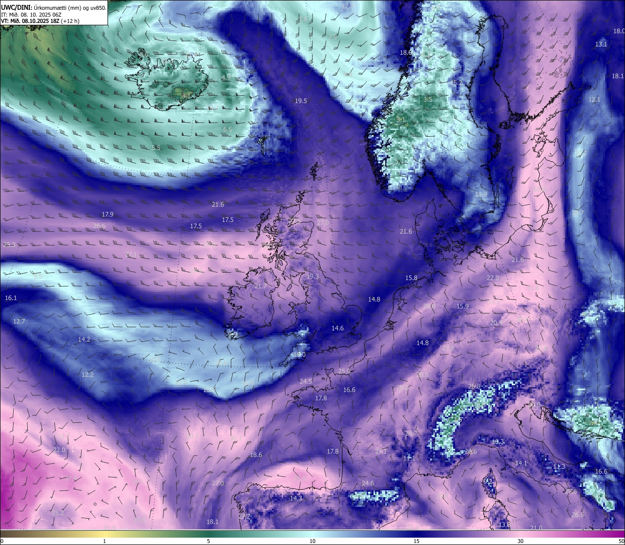Image resolution: width=625 pixels, height=545 pixels.
Task: Click the 17.9 value on the map
Action: [107, 215]
